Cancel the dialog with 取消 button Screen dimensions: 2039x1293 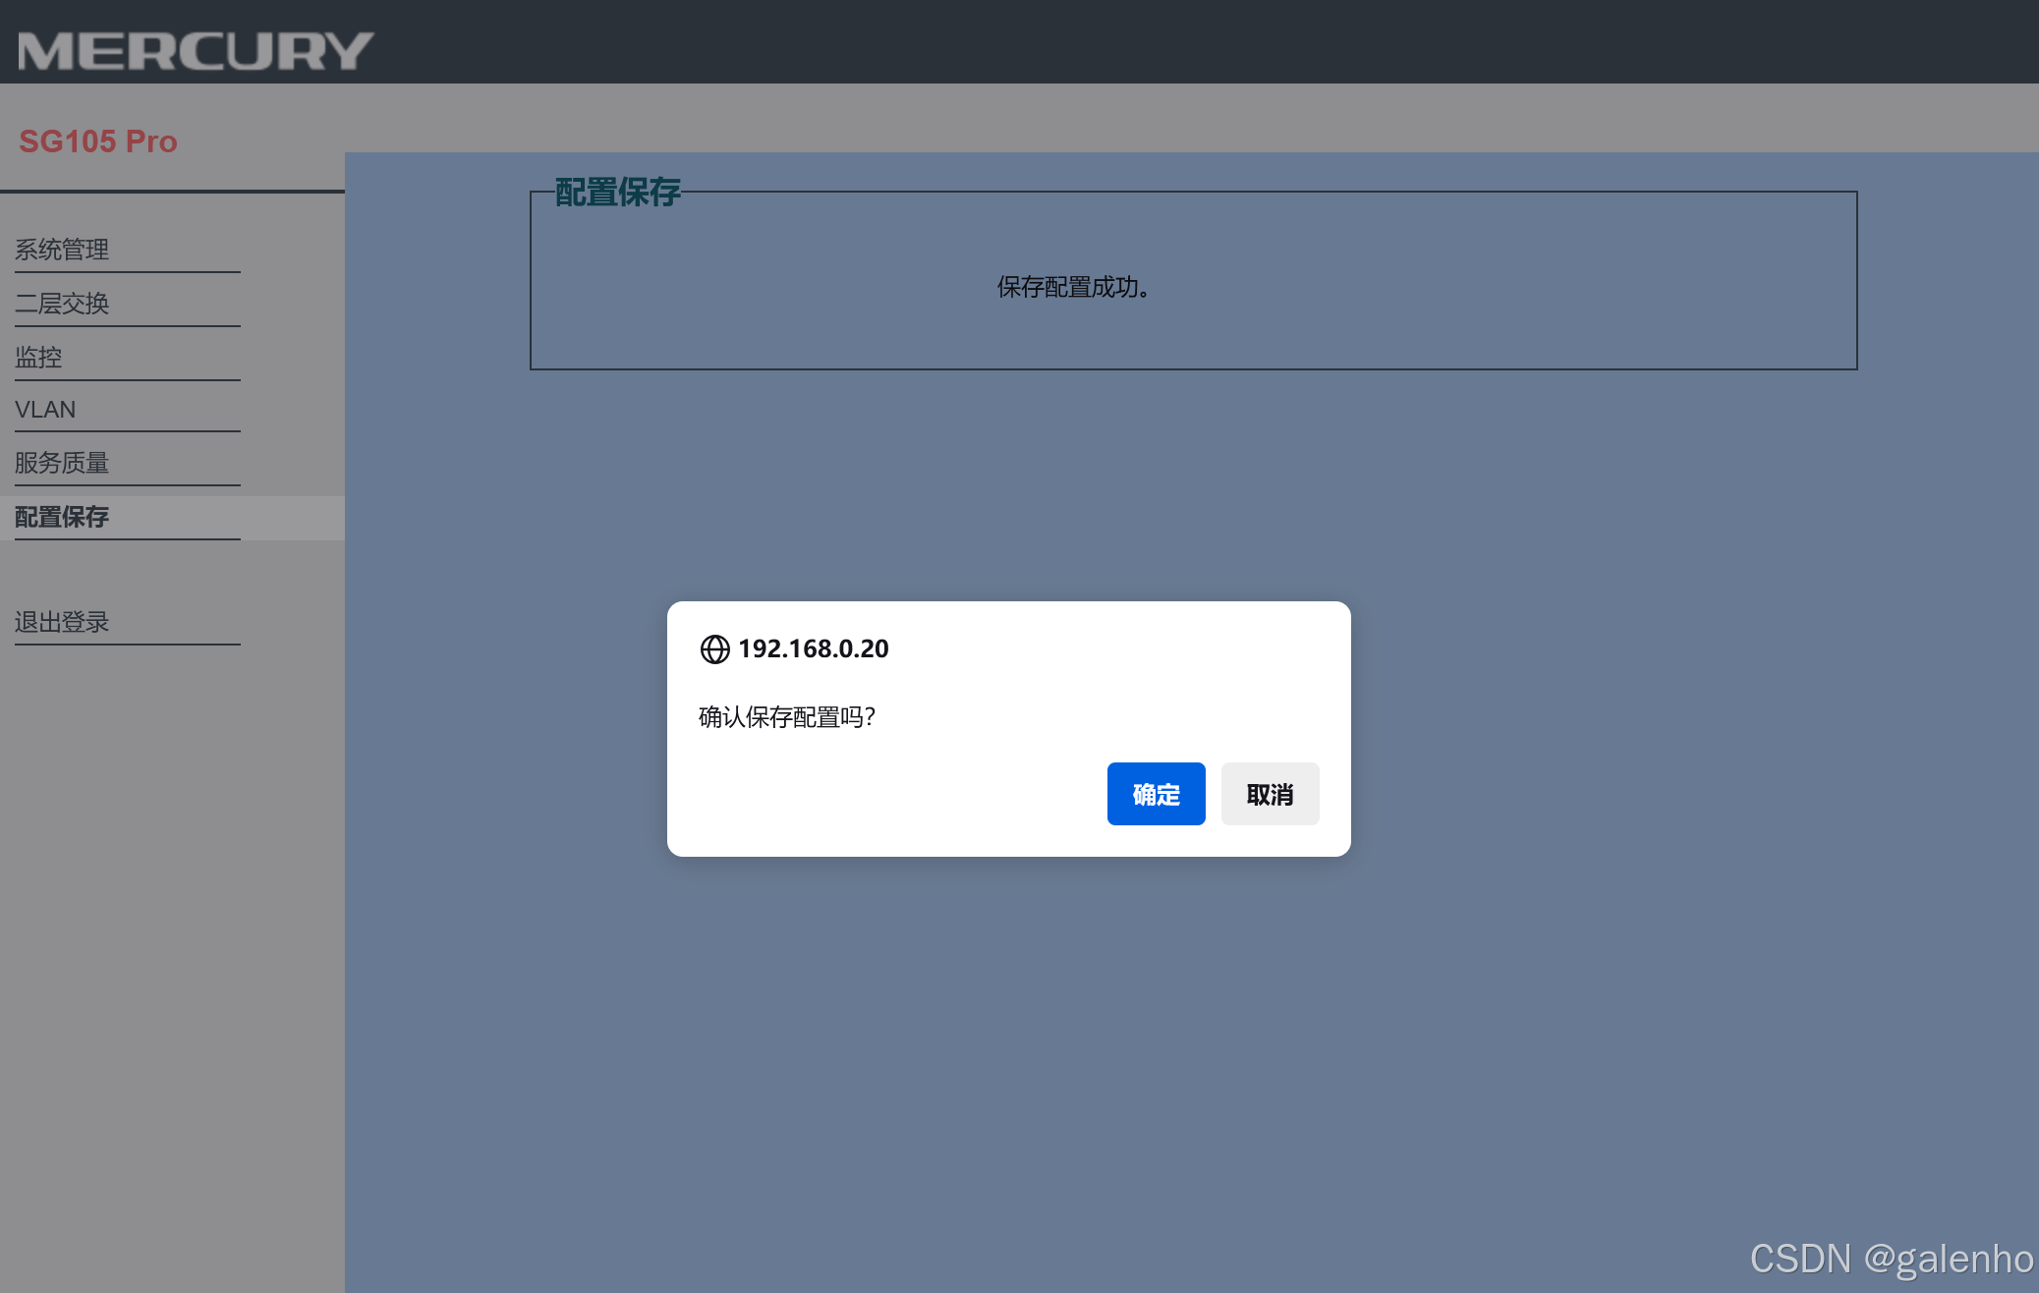[x=1270, y=794]
